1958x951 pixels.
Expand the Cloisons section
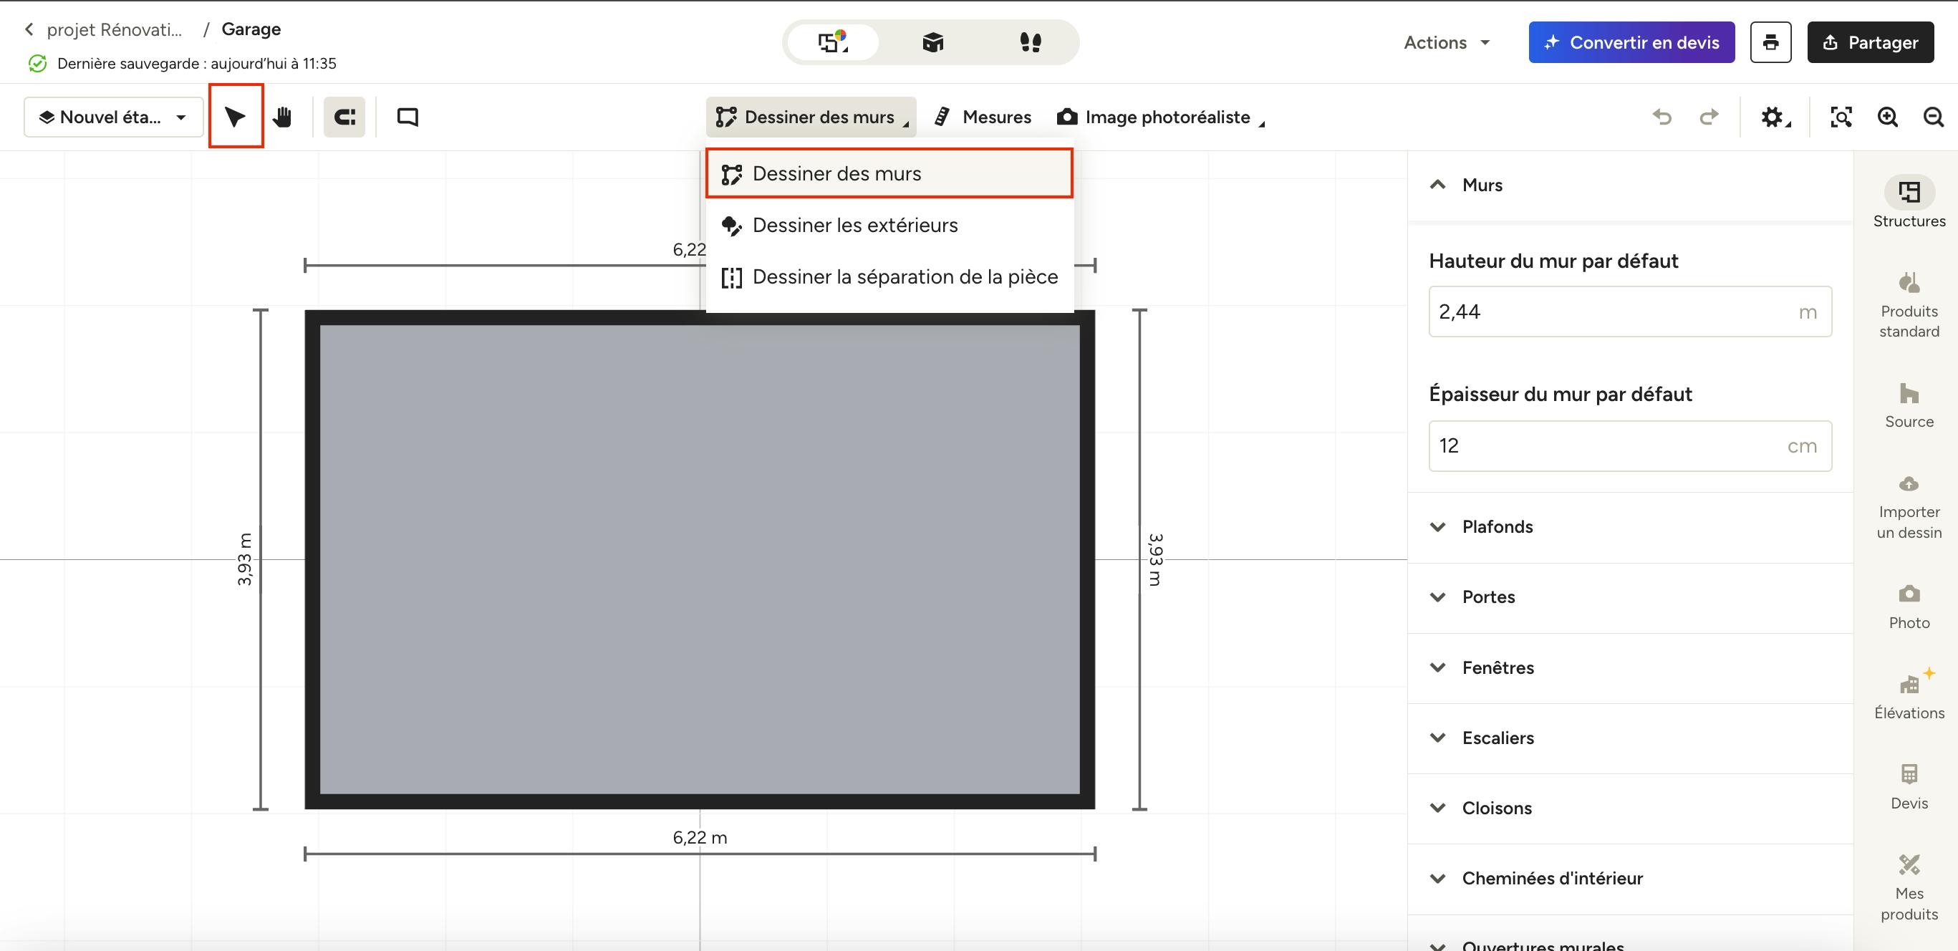pyautogui.click(x=1630, y=808)
